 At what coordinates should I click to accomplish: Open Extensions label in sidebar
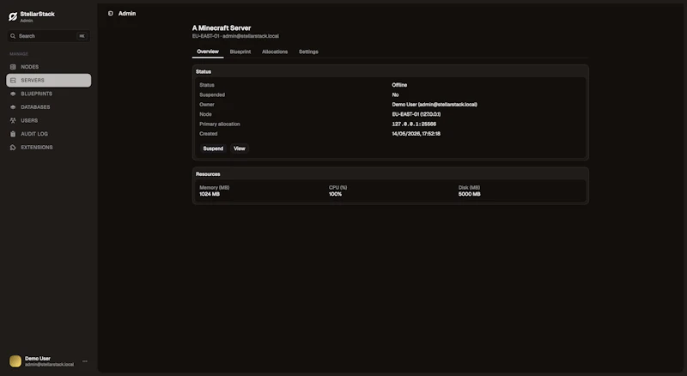pyautogui.click(x=37, y=148)
